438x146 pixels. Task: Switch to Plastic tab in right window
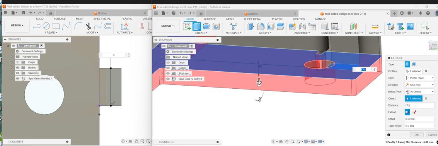click(x=277, y=19)
